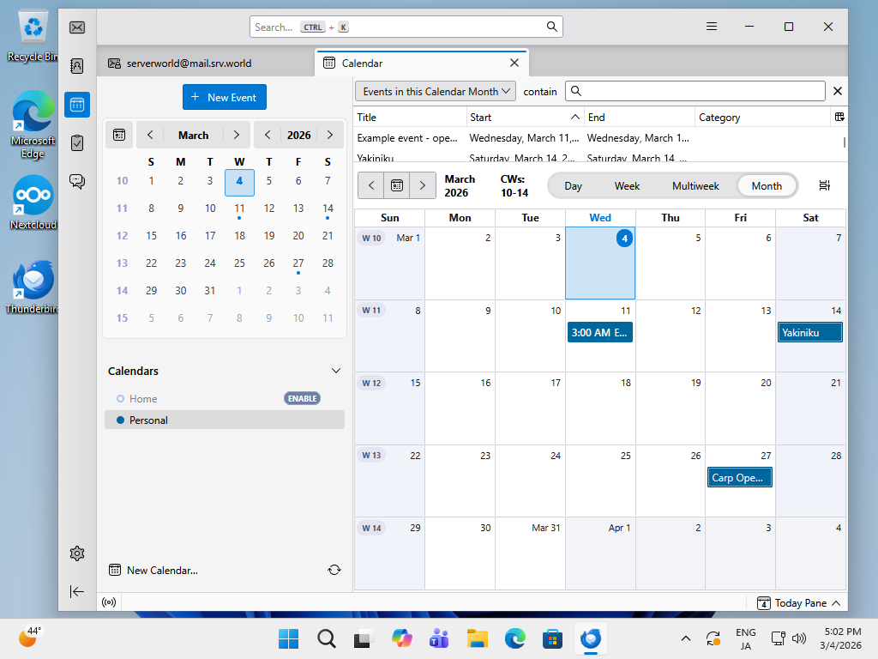Click the online status icon in status bar
This screenshot has height=659, width=878.
click(109, 602)
